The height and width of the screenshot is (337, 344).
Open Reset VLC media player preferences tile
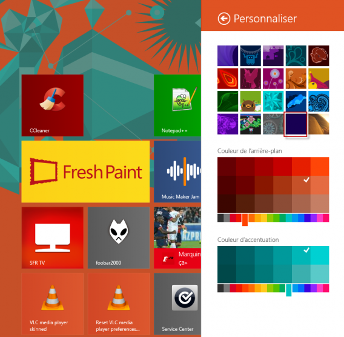(119, 304)
